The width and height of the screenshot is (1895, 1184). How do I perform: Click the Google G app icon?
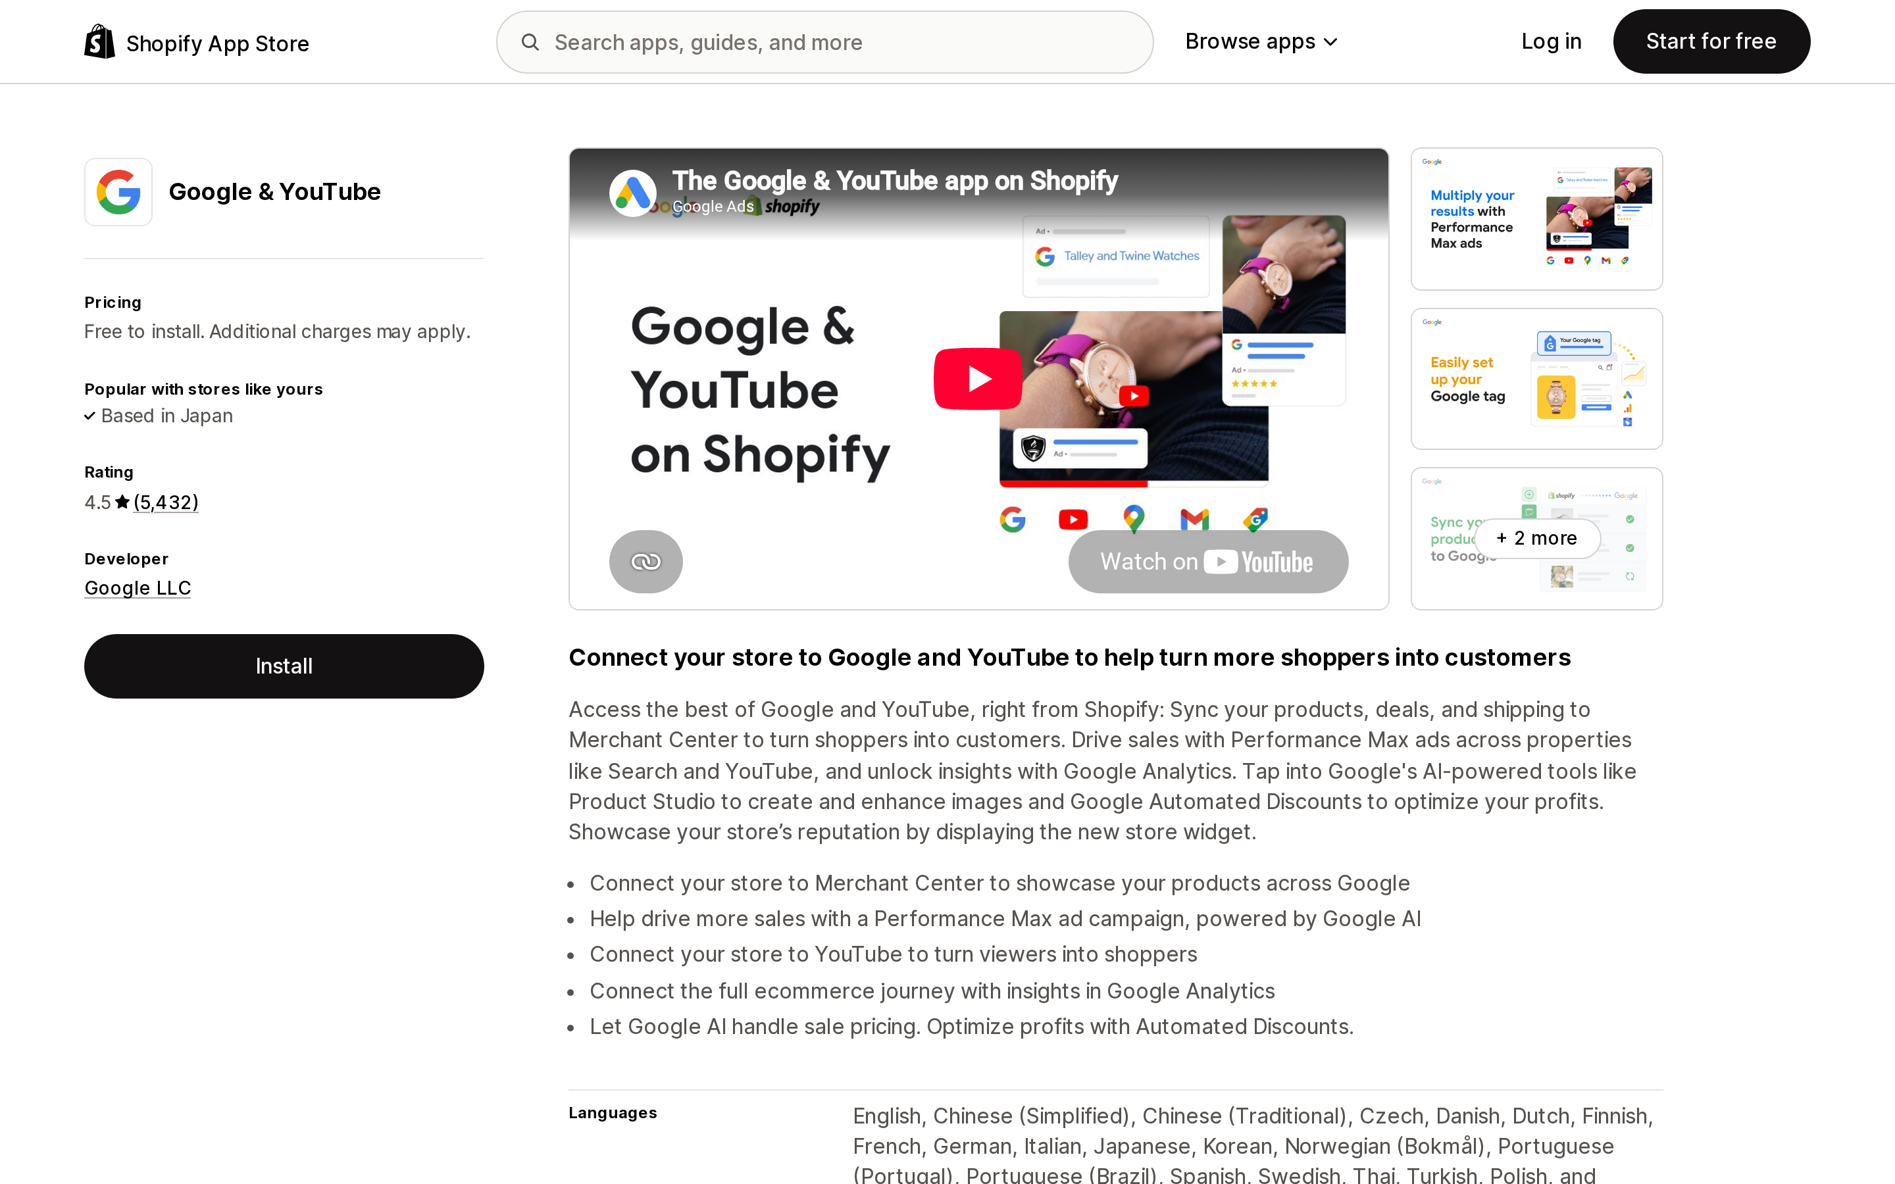tap(118, 192)
